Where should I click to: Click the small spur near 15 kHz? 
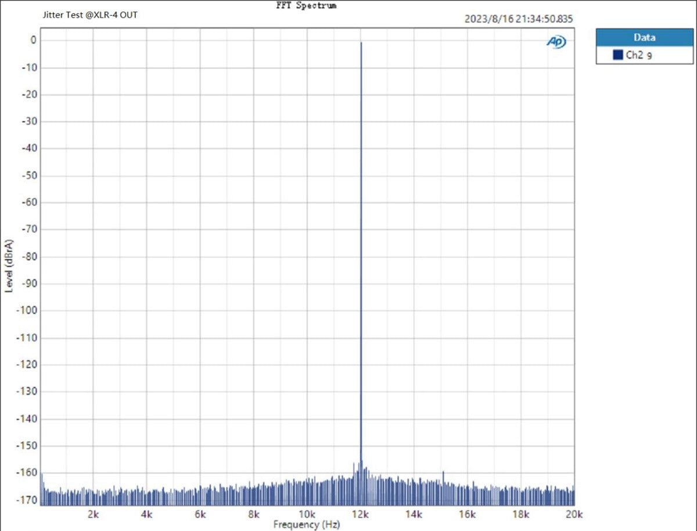443,472
